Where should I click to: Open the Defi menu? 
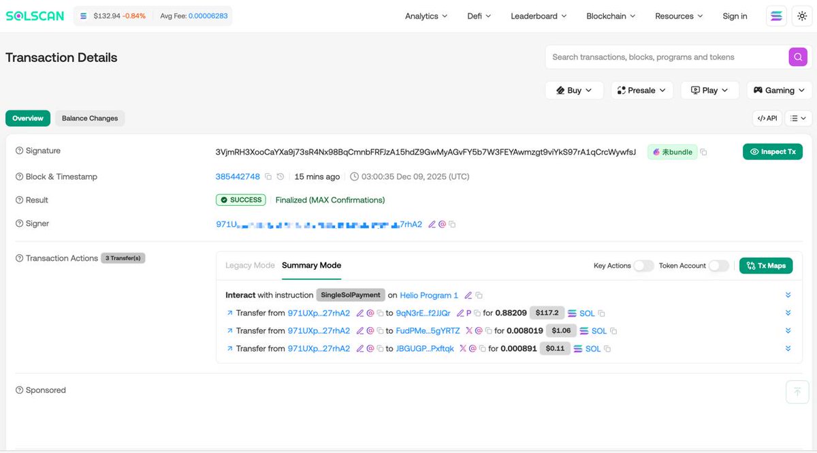coord(479,16)
